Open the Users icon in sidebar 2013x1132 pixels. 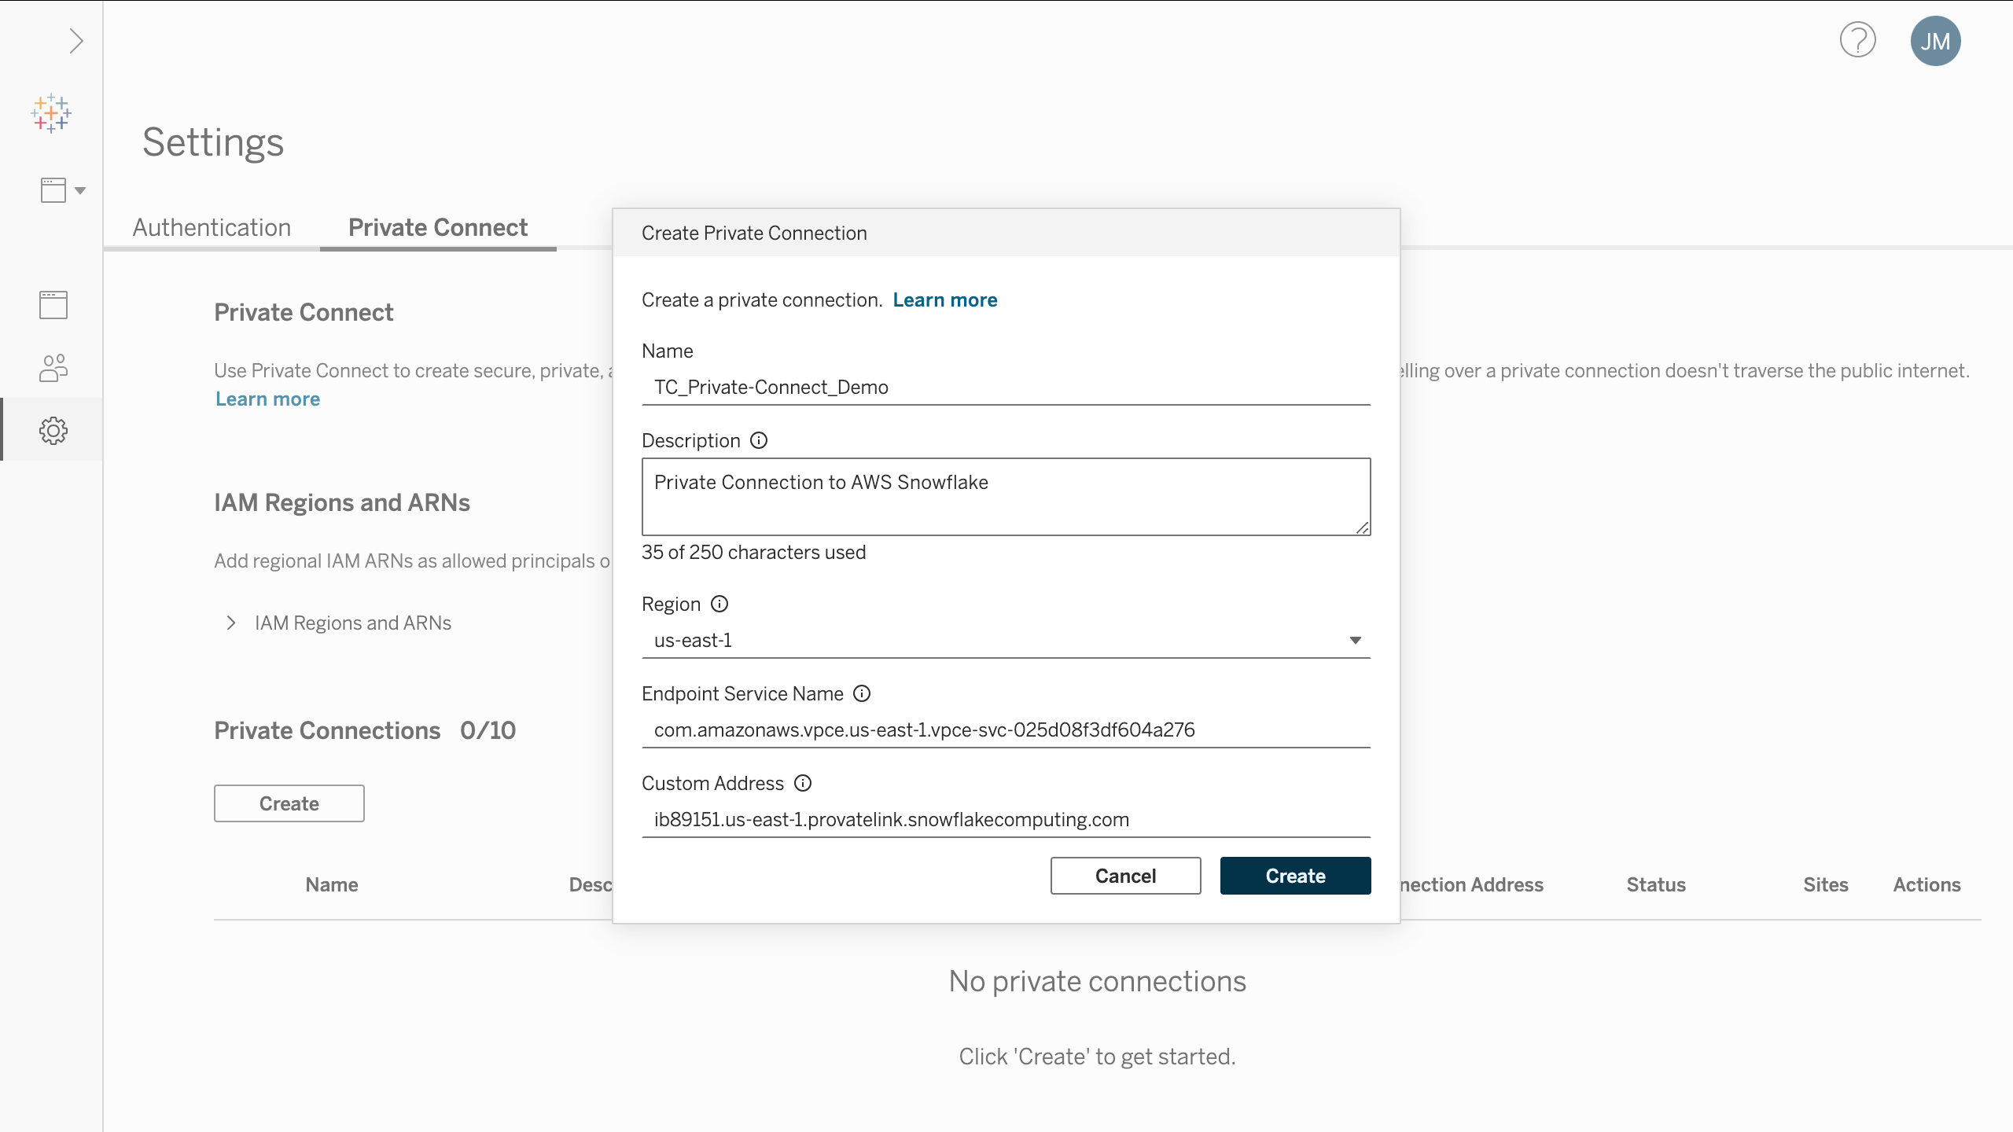53,367
